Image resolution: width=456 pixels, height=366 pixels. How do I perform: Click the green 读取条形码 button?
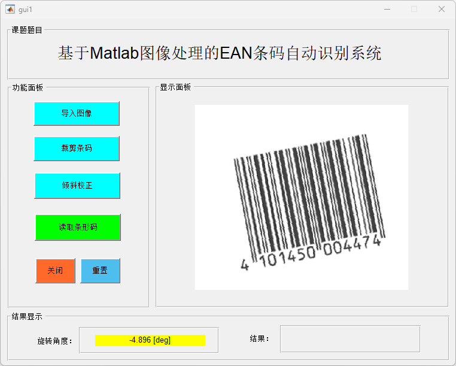click(x=78, y=228)
